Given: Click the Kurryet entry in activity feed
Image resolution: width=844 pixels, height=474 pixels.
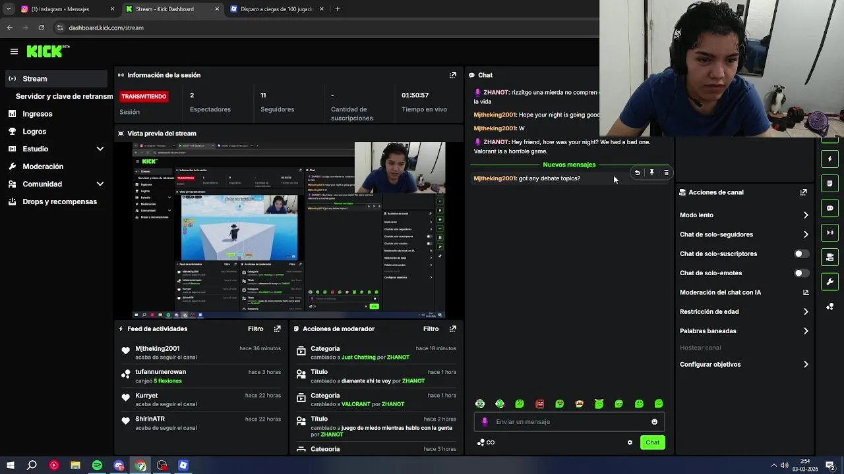Looking at the screenshot, I should [201, 400].
